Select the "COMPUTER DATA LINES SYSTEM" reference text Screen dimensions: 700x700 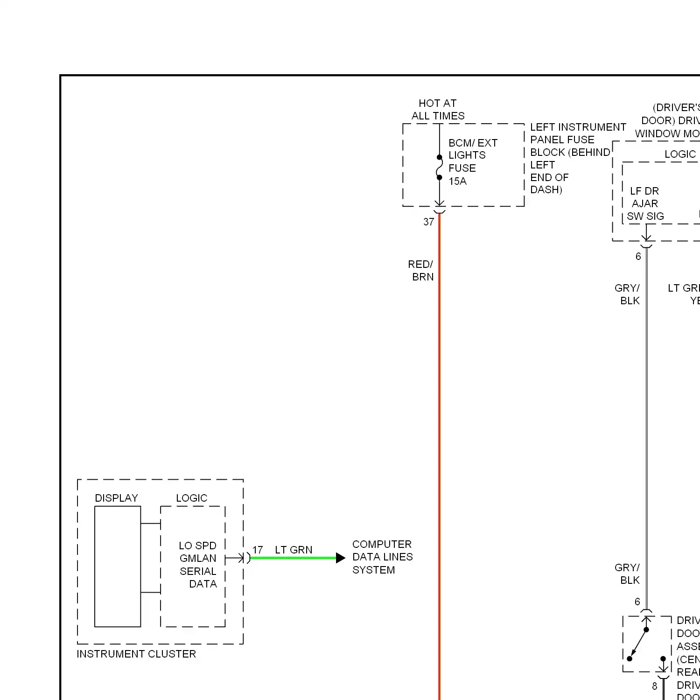(382, 557)
